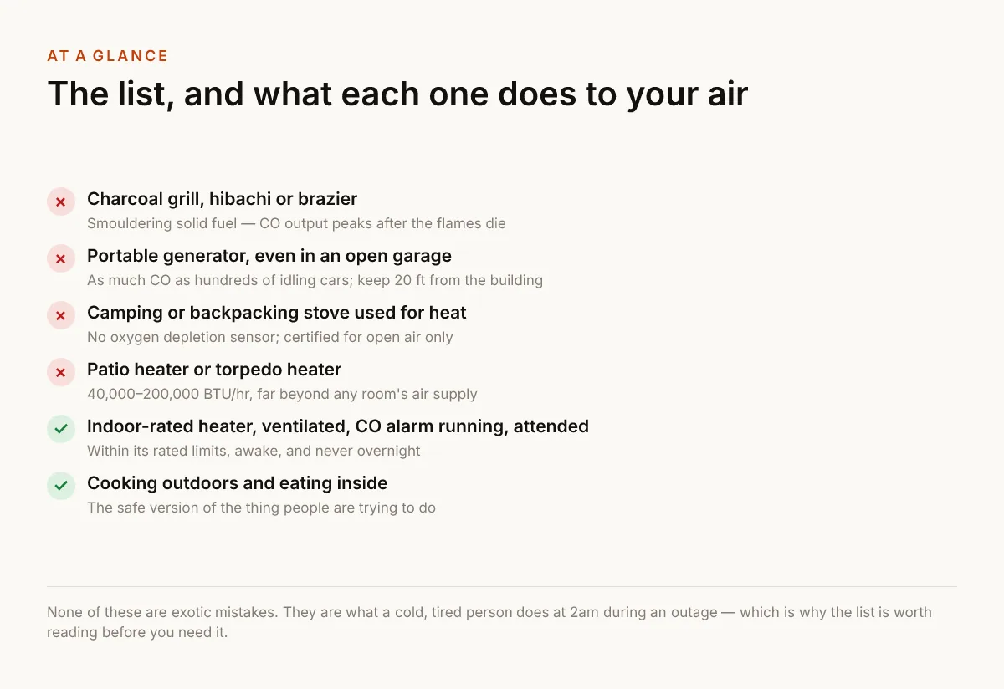This screenshot has width=1004, height=689.
Task: Click the '40,000–200,000 BTU/hr' description line
Action: pyautogui.click(x=282, y=394)
